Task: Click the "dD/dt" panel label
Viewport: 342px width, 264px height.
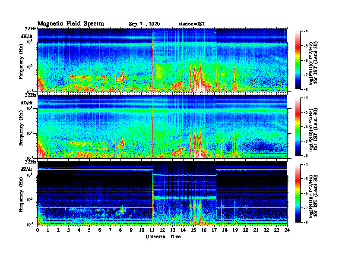Action: click(27, 103)
